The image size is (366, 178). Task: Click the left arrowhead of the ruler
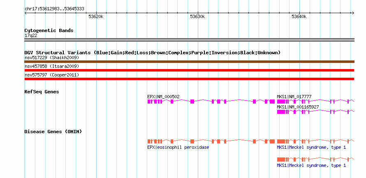click(25, 13)
